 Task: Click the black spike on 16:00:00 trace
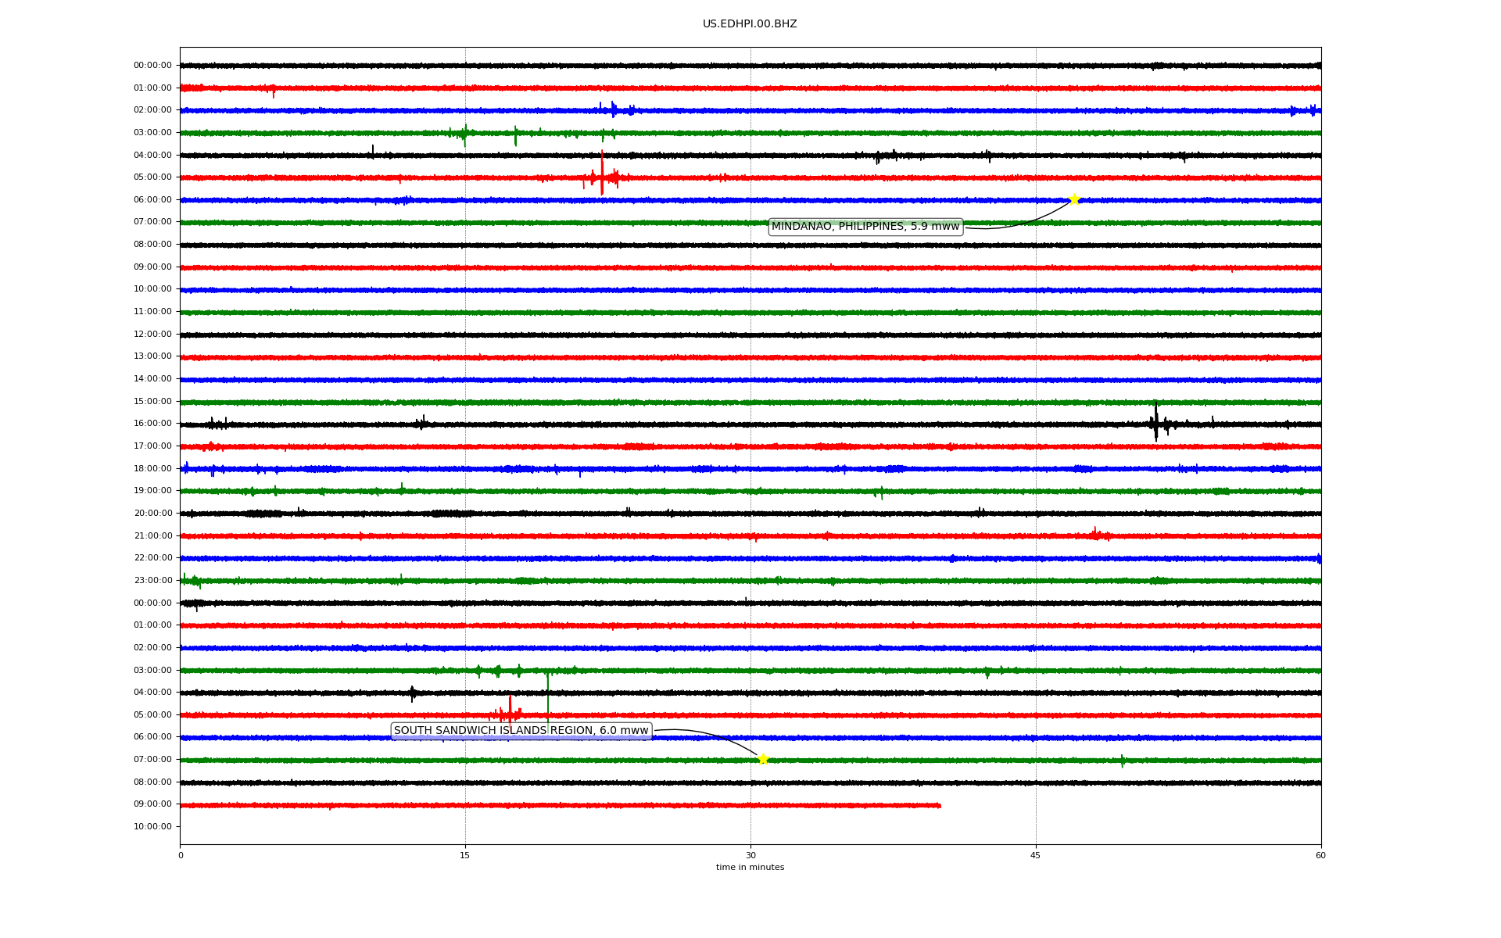[x=1156, y=422]
